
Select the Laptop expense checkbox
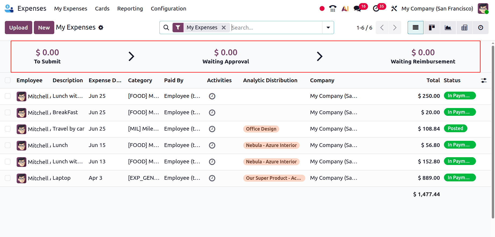(x=8, y=178)
